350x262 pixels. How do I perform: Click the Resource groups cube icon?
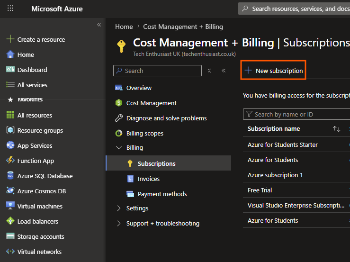point(10,130)
